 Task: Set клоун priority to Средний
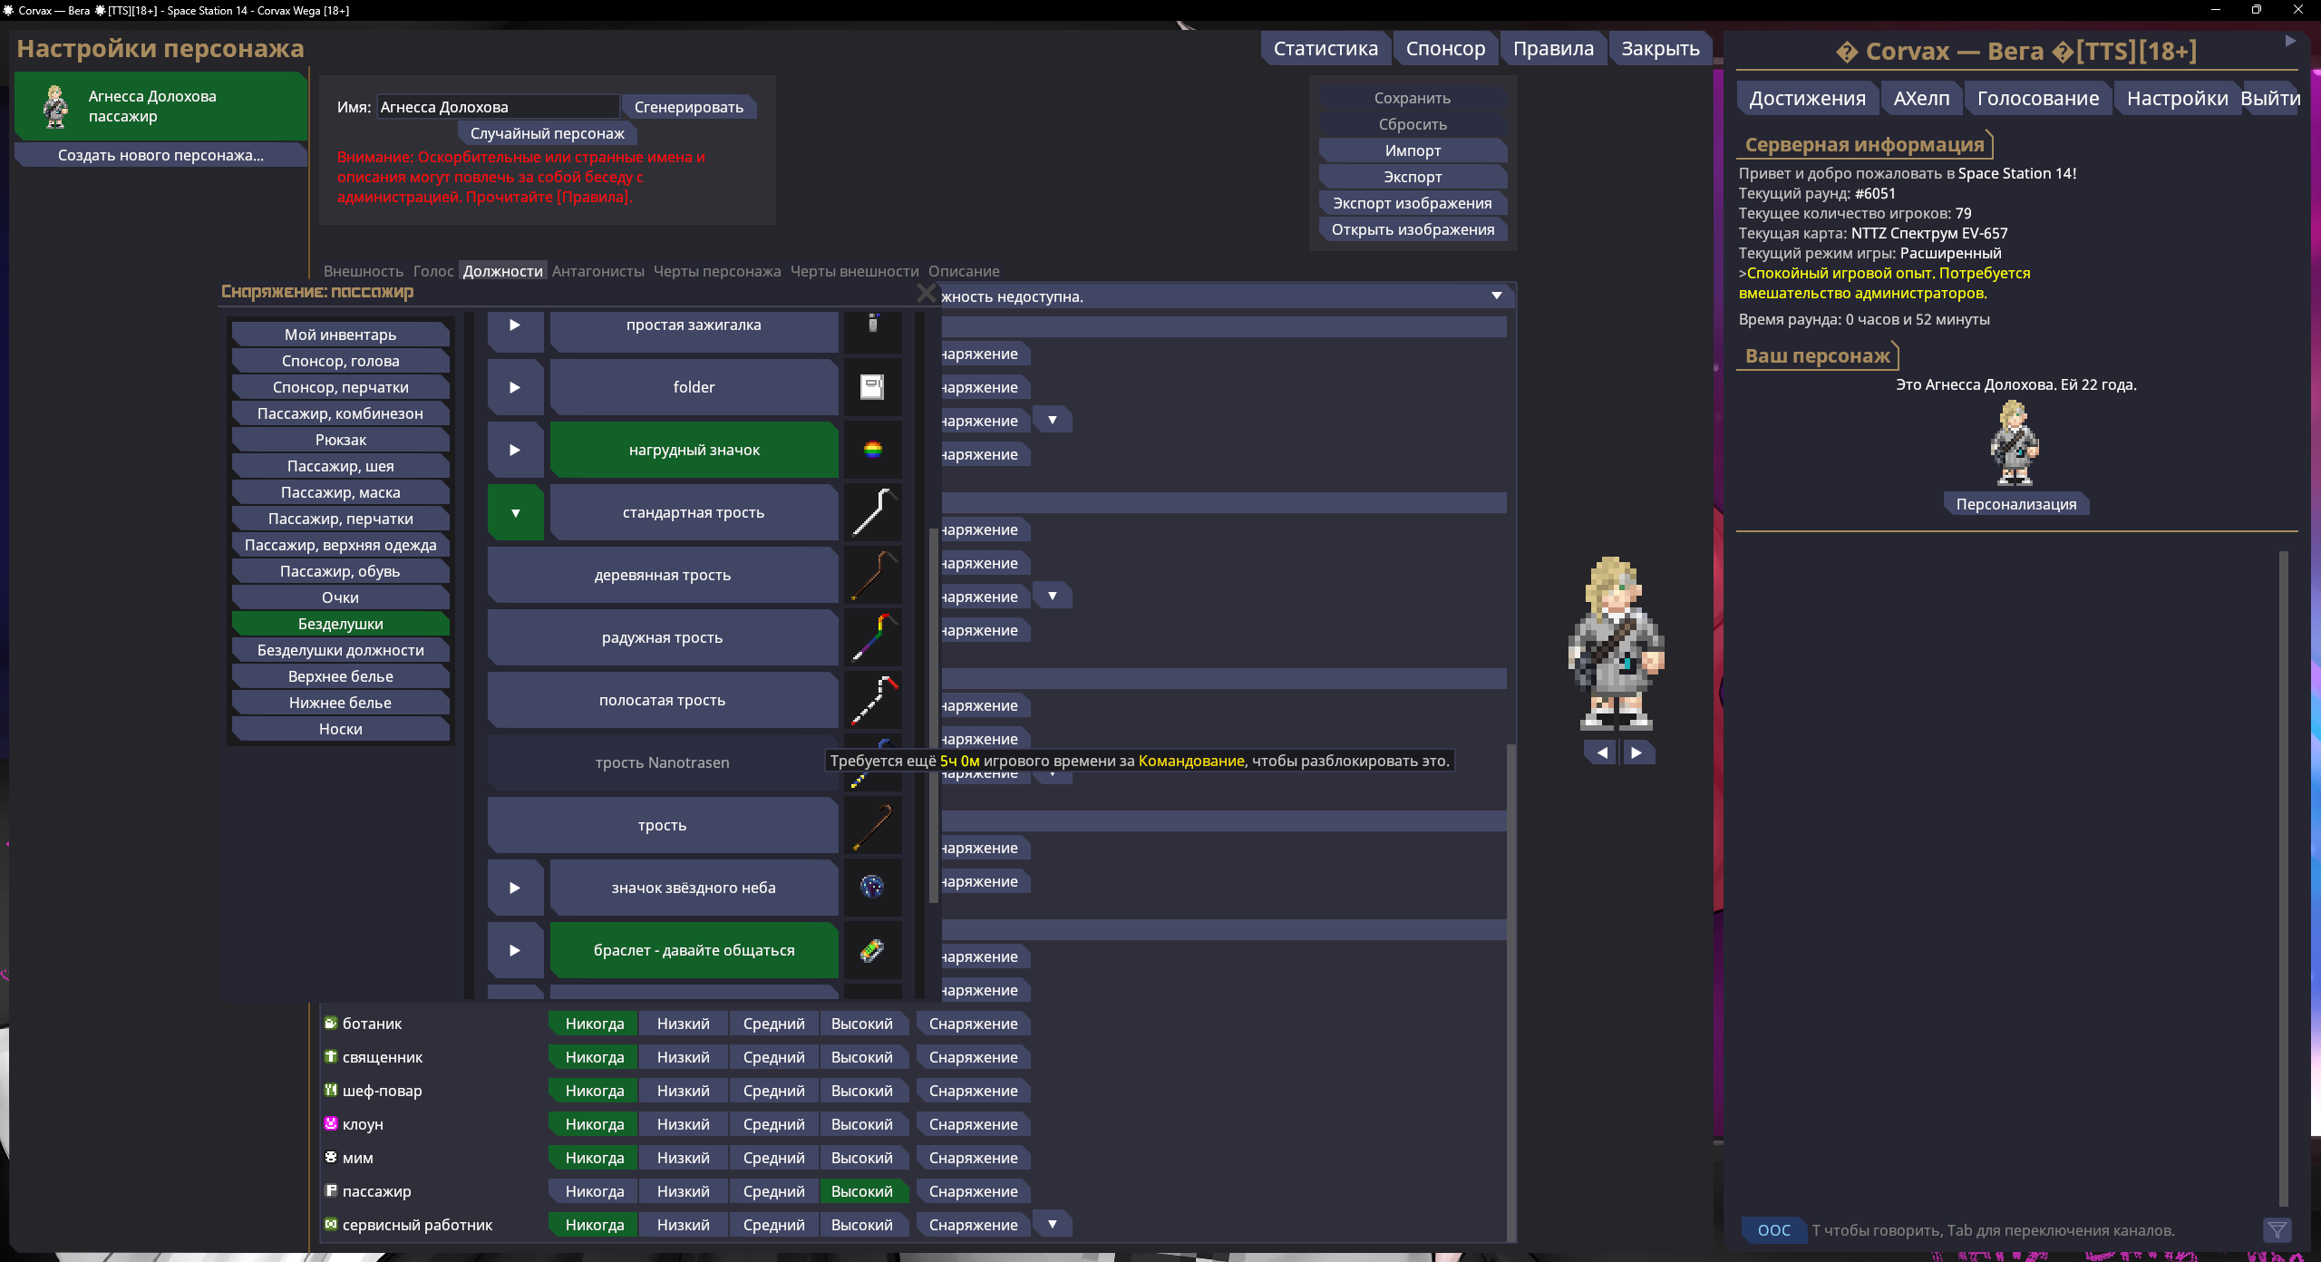tap(773, 1124)
